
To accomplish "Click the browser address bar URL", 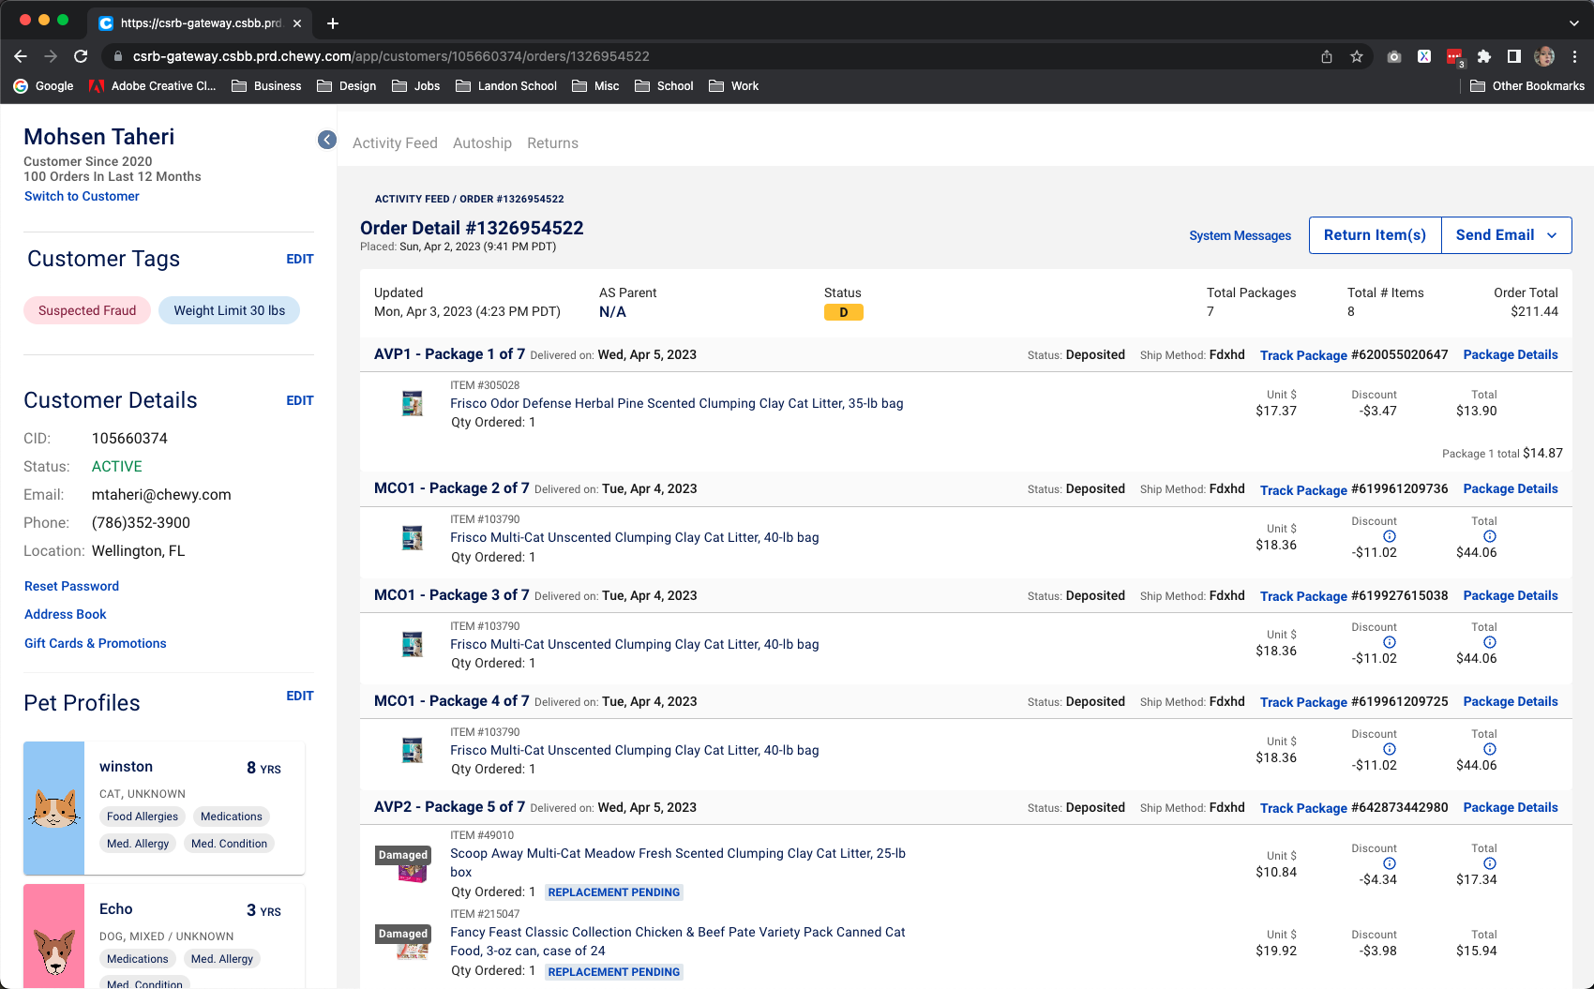I will [x=391, y=56].
